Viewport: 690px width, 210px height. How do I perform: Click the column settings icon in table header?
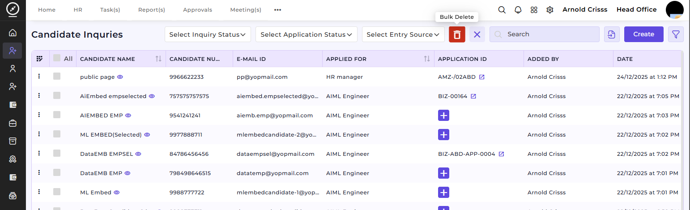[x=40, y=59]
